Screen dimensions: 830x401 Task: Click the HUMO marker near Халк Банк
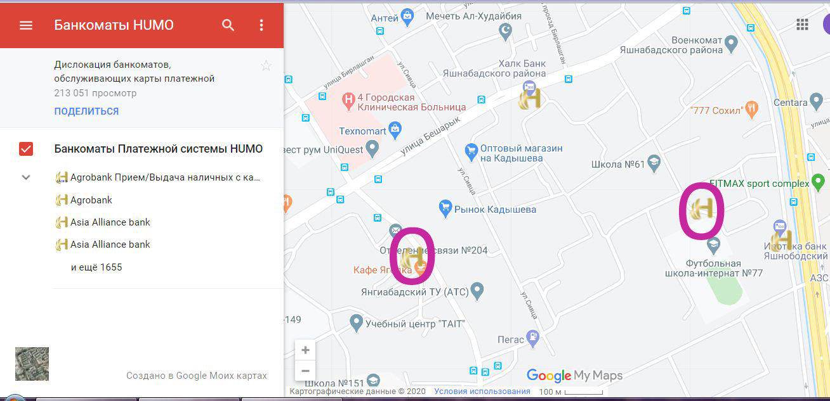tap(529, 99)
